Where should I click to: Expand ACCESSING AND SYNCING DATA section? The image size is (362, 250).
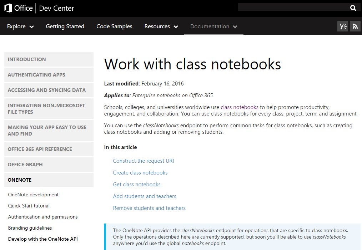[49, 90]
